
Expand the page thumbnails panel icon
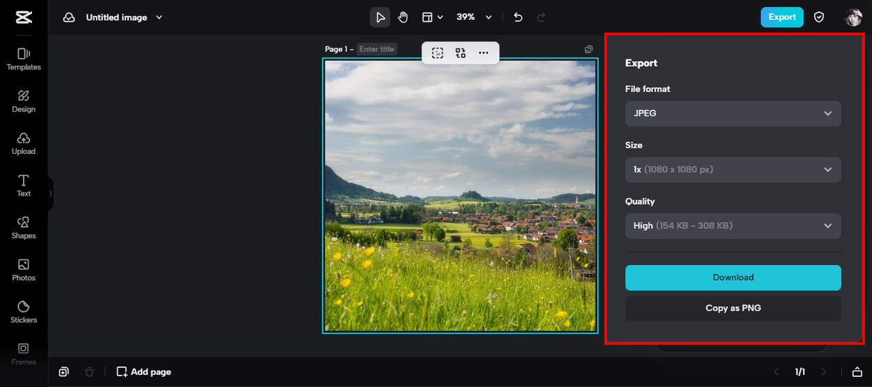click(x=857, y=372)
